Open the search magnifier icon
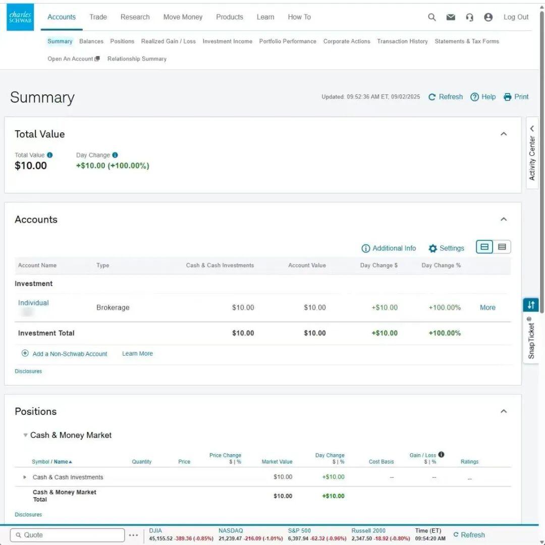 [431, 17]
